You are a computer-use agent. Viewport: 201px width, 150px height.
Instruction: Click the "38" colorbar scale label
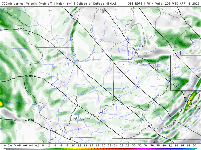tap(158, 145)
